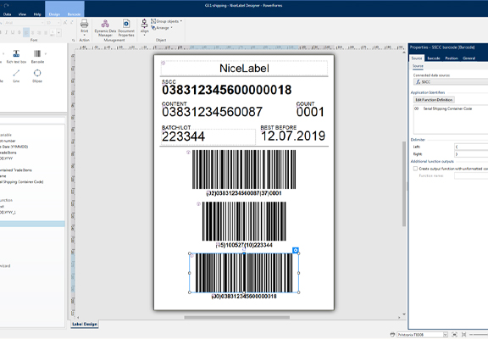This screenshot has width=488, height=339.
Task: Open the Dynamic Data Manager
Action: (105, 28)
